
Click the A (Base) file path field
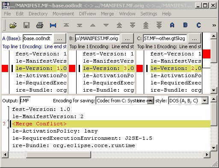click(38, 38)
